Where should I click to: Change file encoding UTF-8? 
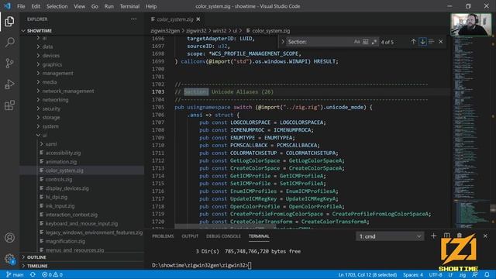coord(436,274)
